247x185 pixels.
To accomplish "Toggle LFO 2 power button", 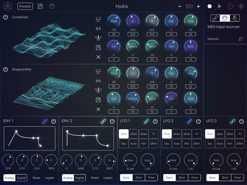I will coord(198,121).
